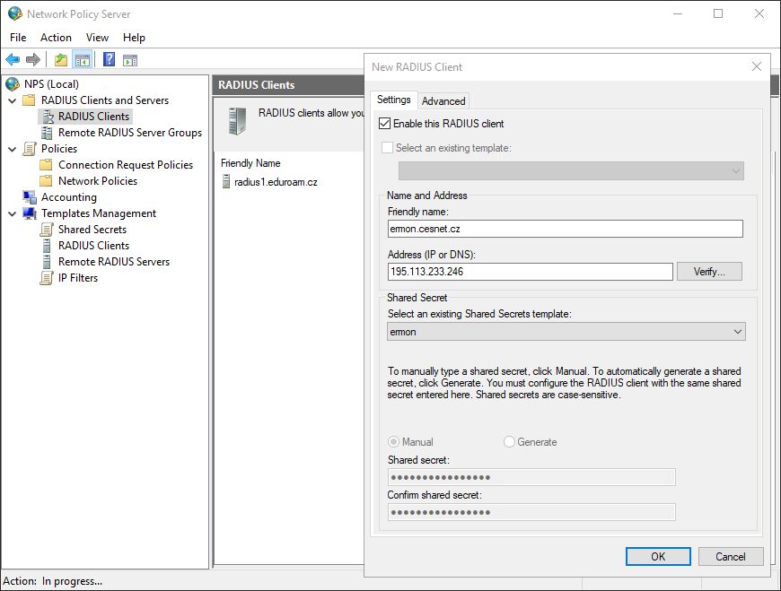
Task: Click the Remote RADIUS Server Groups icon
Action: (47, 133)
